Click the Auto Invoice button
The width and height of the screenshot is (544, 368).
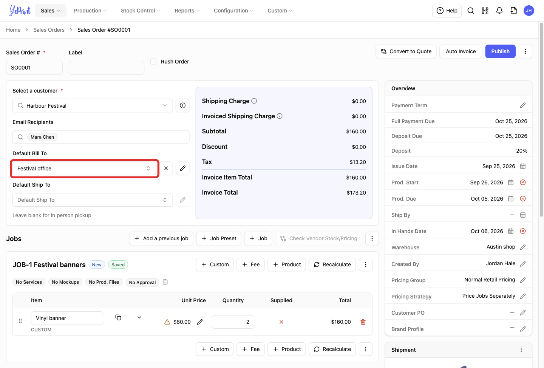[461, 51]
